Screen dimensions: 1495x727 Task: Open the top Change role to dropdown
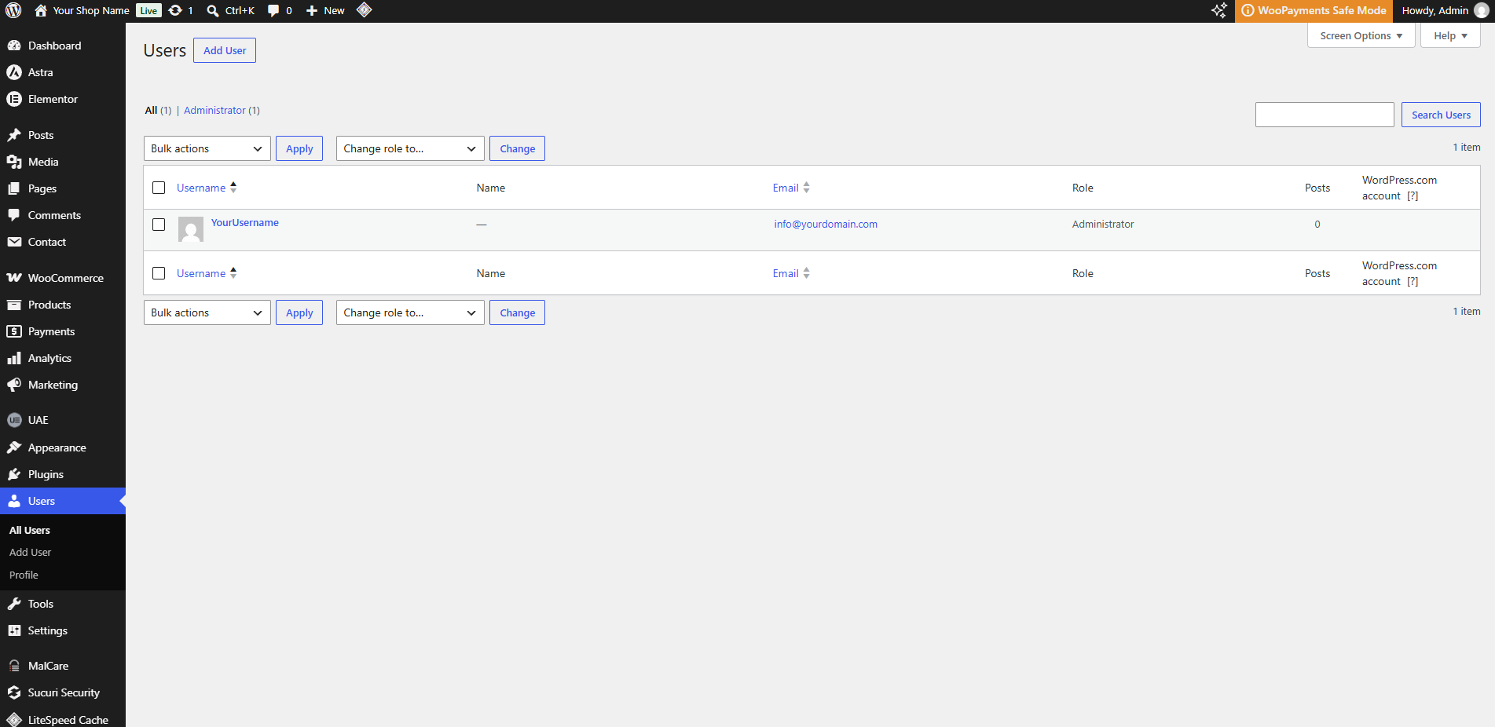pos(410,148)
